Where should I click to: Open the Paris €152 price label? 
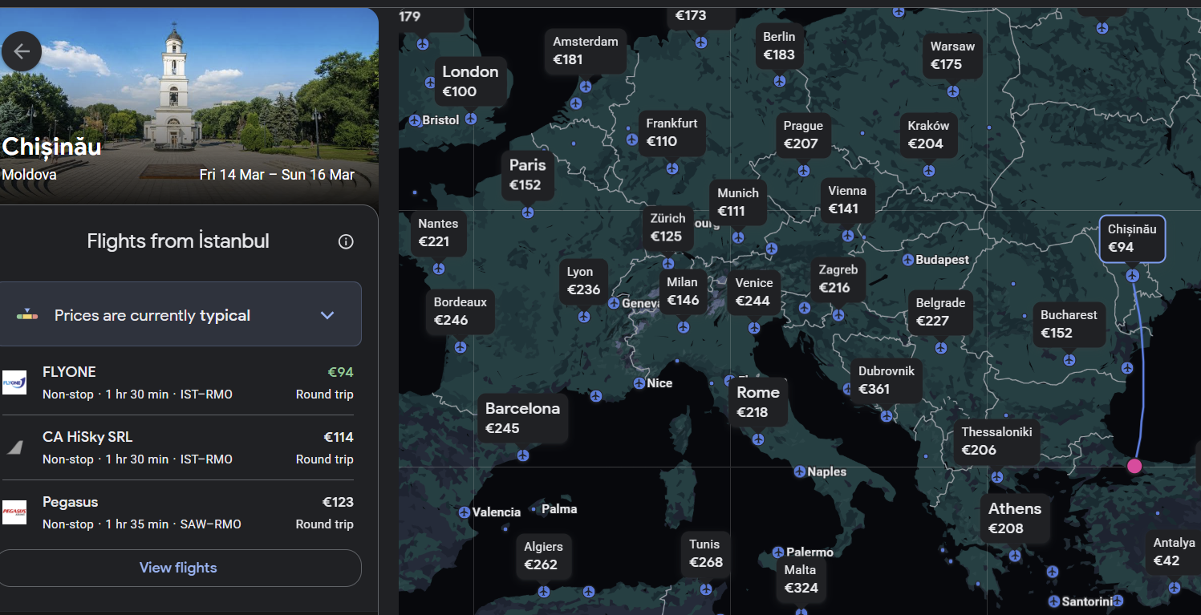pos(527,175)
